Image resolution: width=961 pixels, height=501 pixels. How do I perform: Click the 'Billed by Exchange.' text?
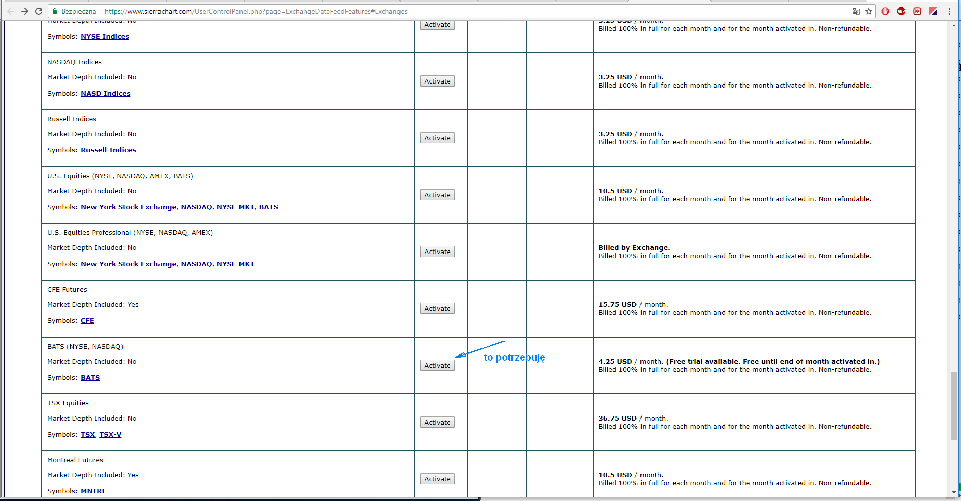point(634,248)
